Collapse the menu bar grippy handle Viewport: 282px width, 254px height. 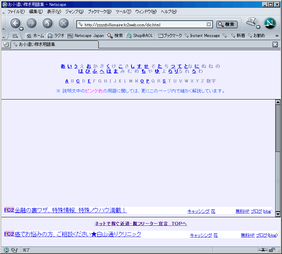tap(4, 12)
